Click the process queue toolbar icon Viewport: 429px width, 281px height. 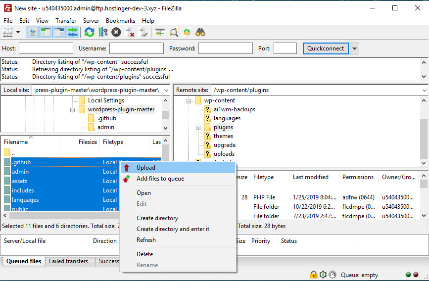103,32
